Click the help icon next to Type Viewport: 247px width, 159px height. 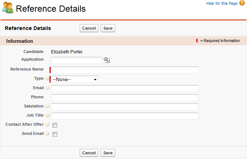tap(47, 79)
